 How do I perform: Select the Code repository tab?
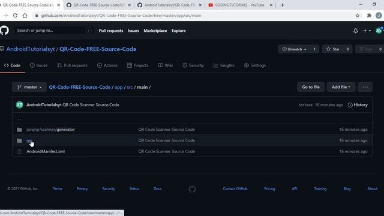click(12, 65)
